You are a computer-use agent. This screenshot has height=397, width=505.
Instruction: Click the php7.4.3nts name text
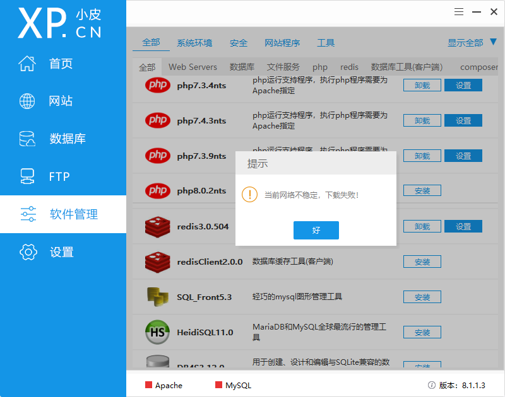click(x=201, y=121)
